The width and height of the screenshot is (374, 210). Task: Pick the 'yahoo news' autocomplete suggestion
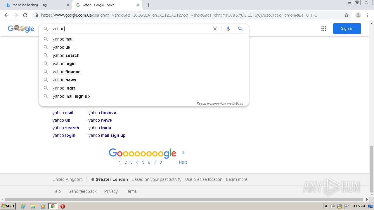(x=144, y=80)
